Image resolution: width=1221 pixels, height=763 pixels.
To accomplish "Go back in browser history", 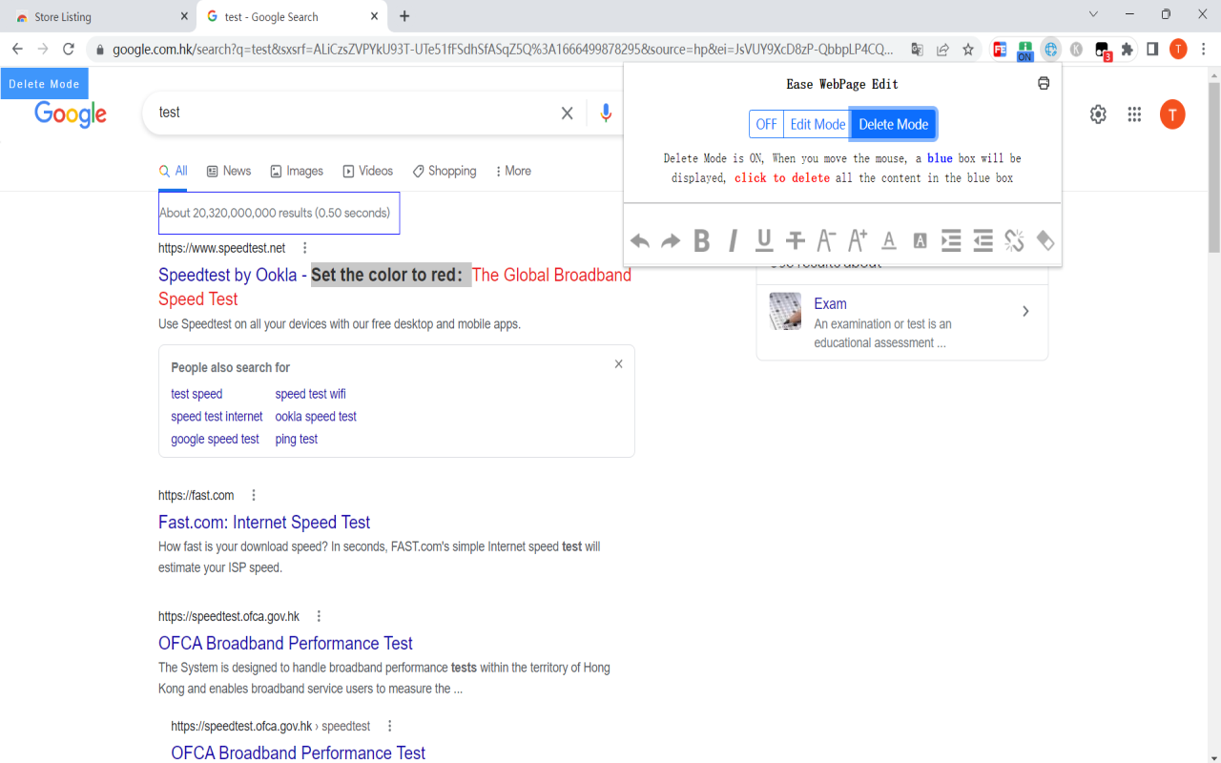I will (17, 50).
